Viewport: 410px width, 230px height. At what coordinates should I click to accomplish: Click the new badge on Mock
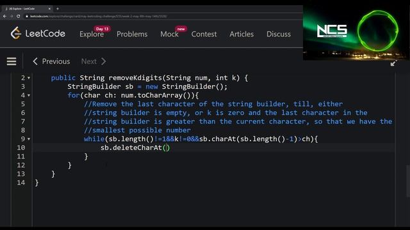[x=181, y=29]
